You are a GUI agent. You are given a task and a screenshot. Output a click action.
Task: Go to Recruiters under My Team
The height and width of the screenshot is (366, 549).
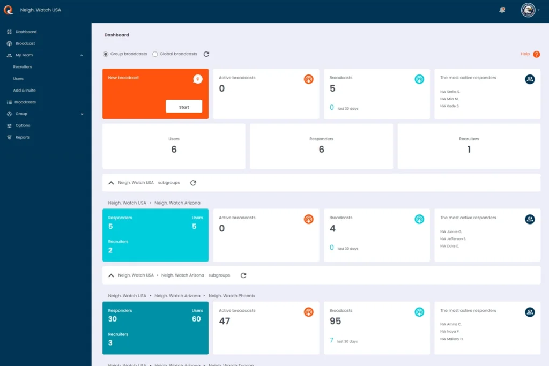coord(24,66)
